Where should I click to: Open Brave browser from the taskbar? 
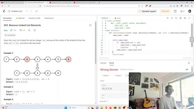point(106,108)
